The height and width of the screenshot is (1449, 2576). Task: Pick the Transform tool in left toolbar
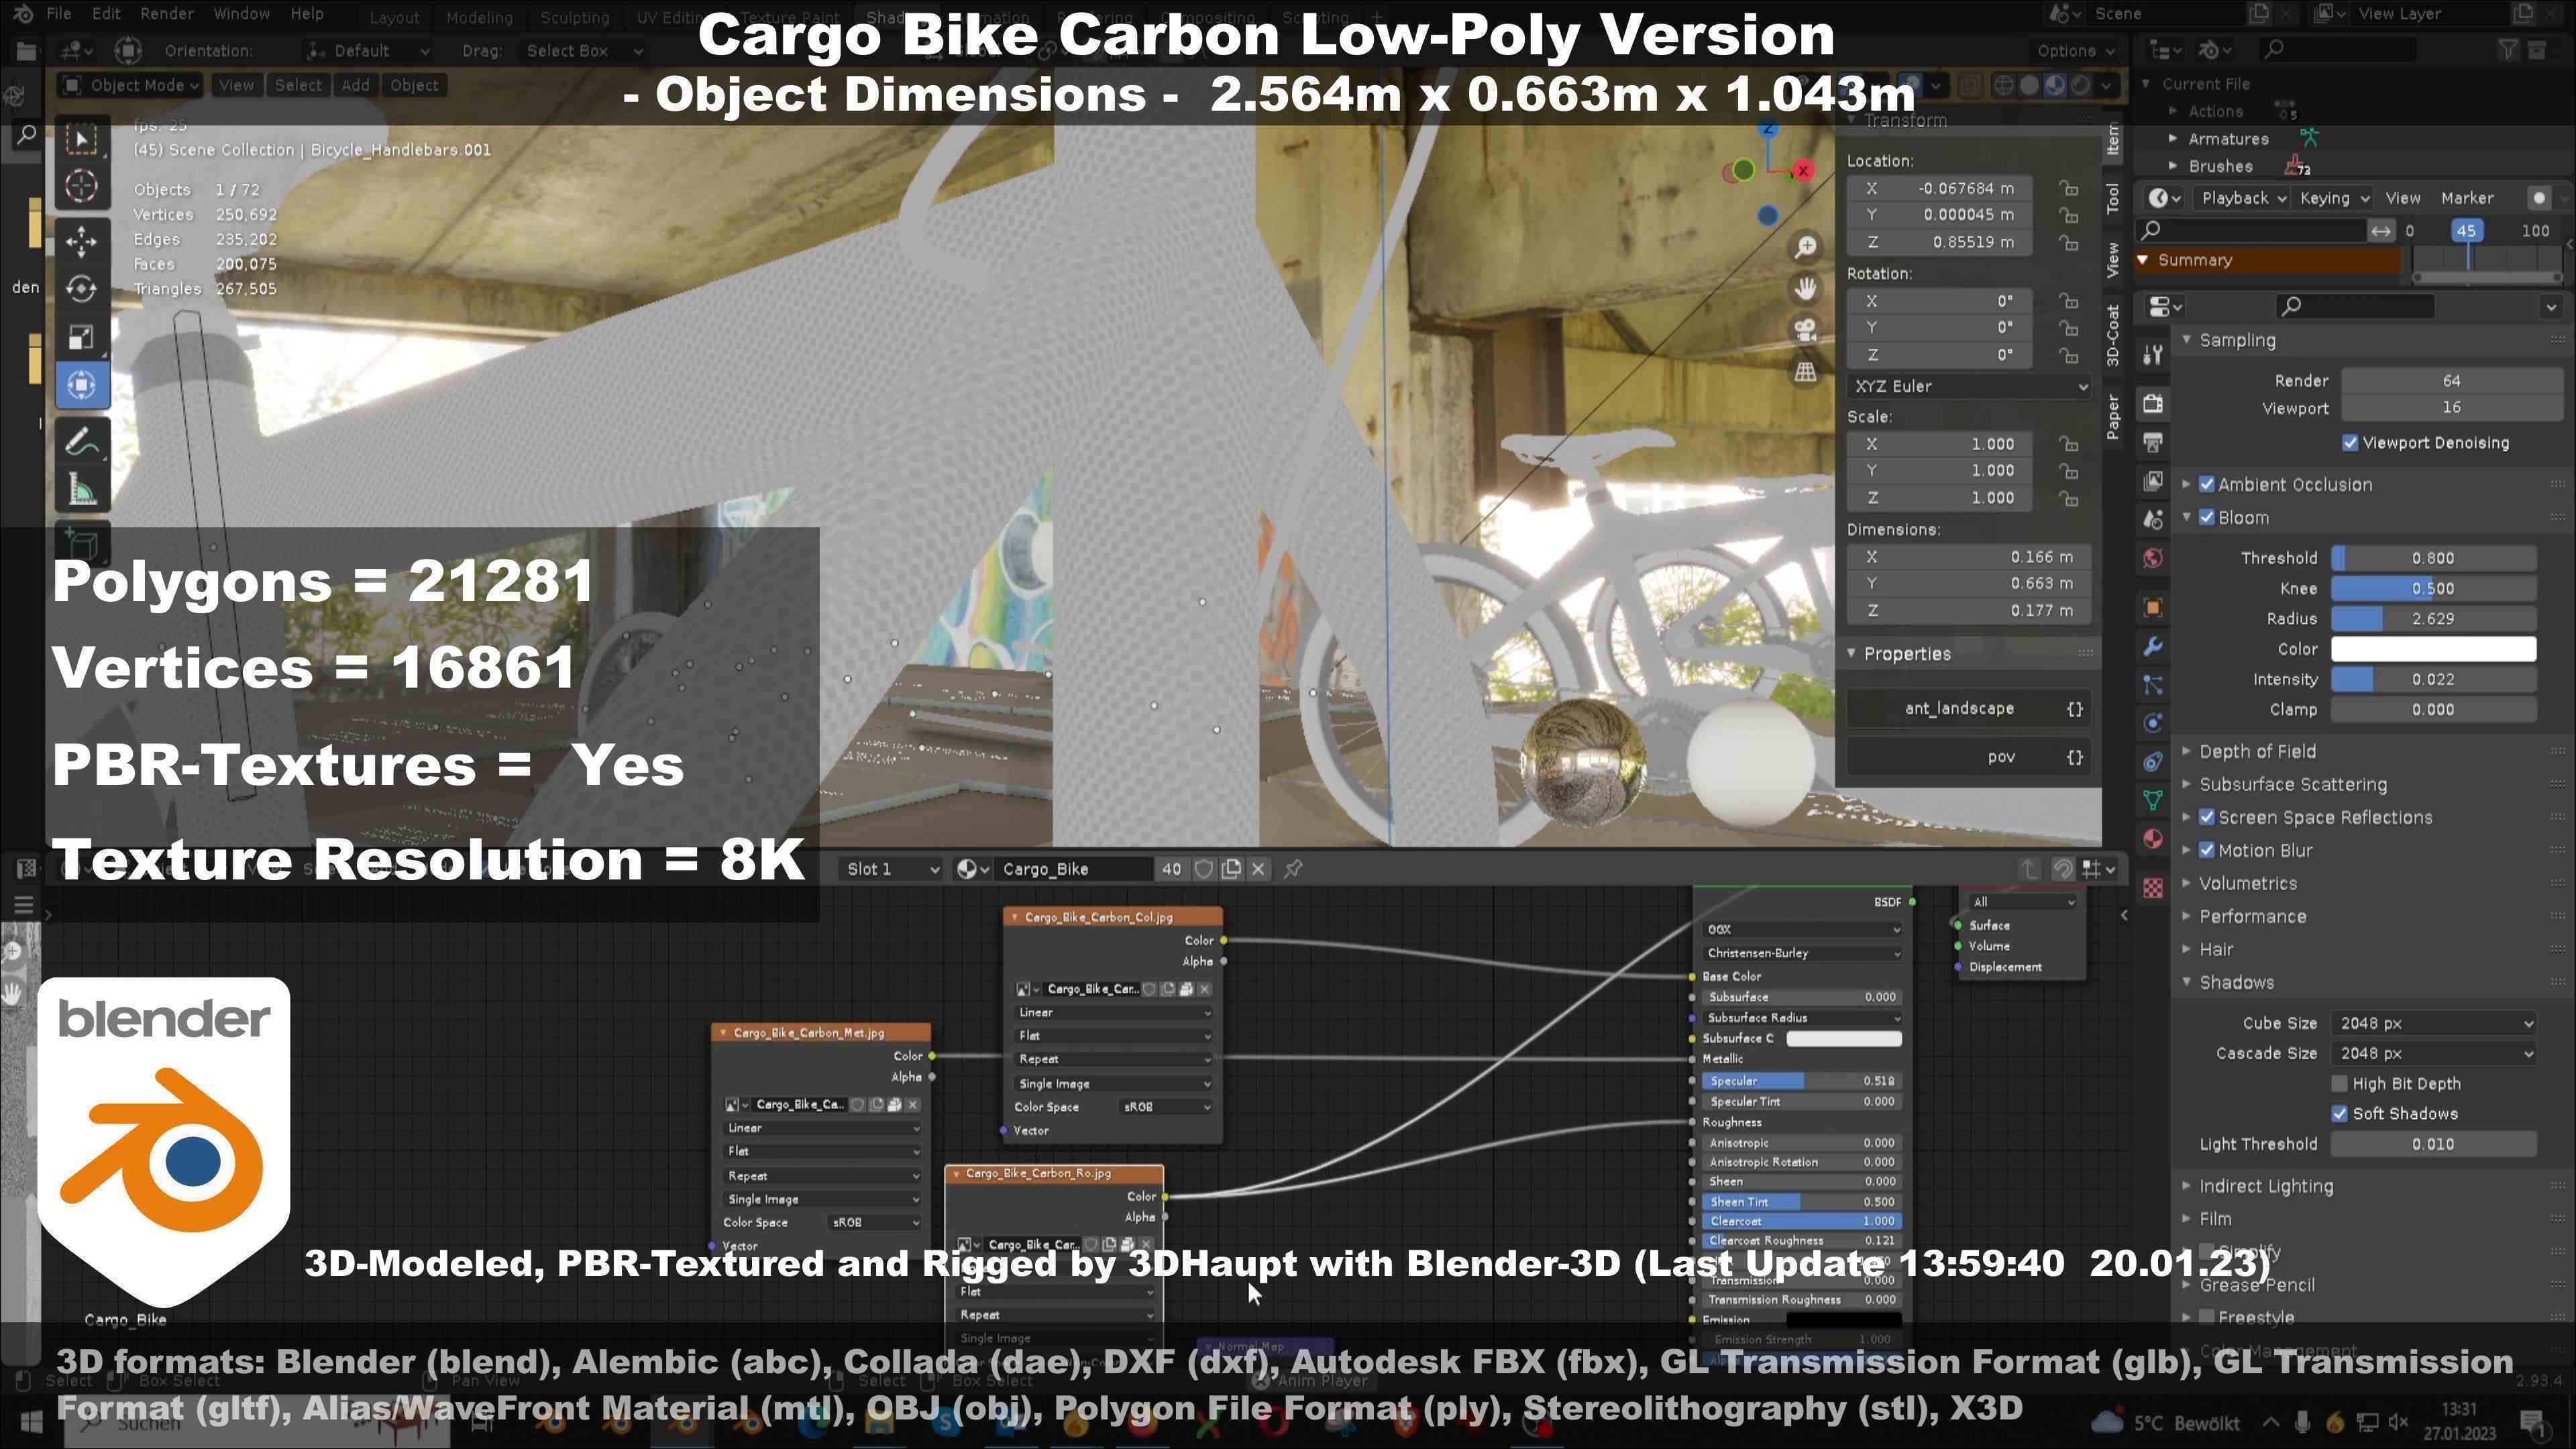pyautogui.click(x=82, y=385)
